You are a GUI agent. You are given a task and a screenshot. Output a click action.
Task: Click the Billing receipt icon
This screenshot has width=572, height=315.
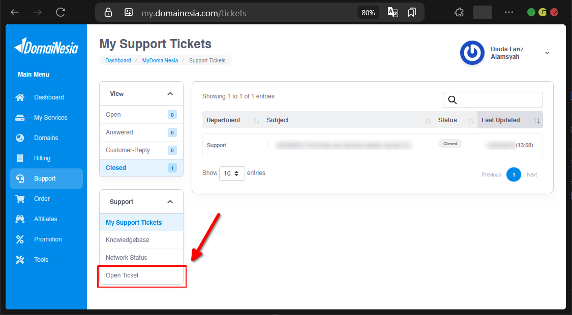coord(20,158)
